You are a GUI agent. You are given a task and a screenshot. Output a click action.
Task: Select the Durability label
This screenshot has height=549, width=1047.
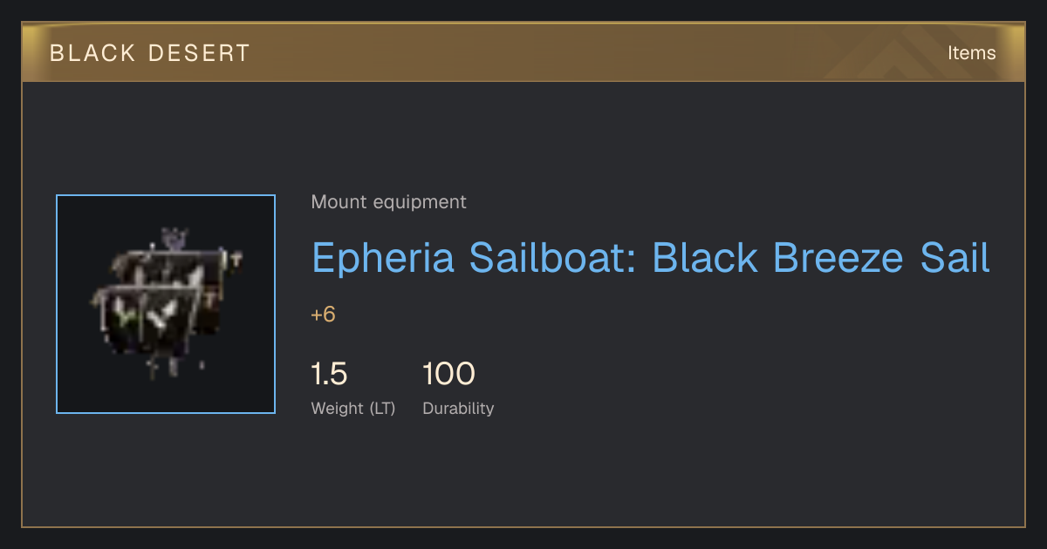tap(458, 409)
